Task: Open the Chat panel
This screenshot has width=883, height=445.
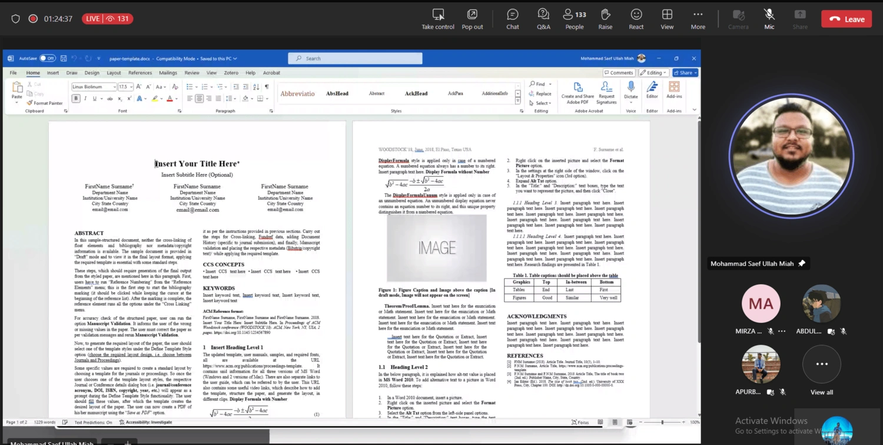Action: 512,18
